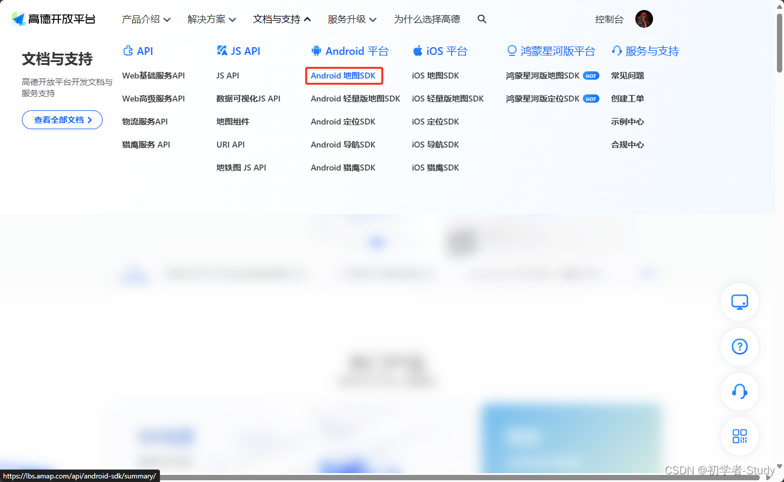
Task: Open 地图组件 link
Action: click(x=233, y=122)
